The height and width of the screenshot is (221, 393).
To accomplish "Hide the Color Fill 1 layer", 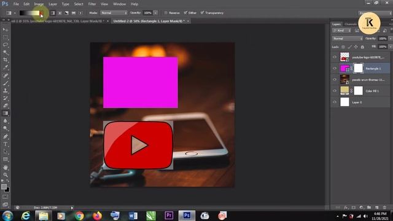I will point(335,91).
